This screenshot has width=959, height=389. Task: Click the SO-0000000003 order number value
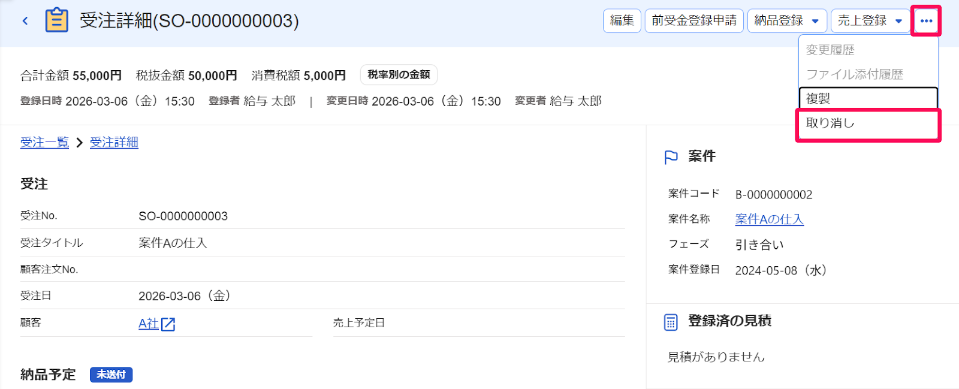point(183,216)
